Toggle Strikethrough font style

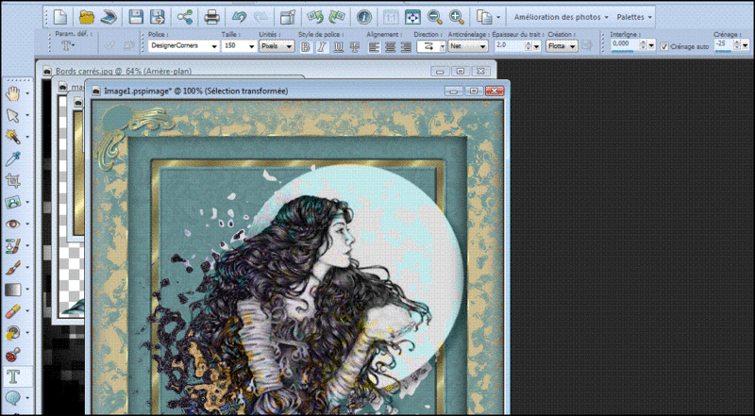point(355,47)
